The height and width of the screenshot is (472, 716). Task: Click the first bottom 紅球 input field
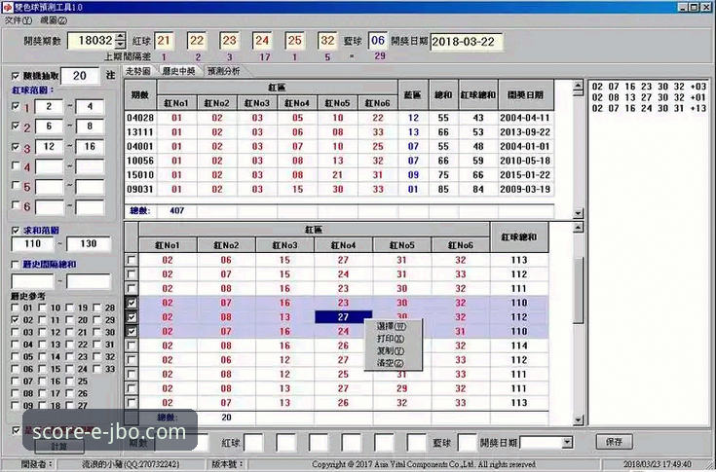pyautogui.click(x=254, y=443)
